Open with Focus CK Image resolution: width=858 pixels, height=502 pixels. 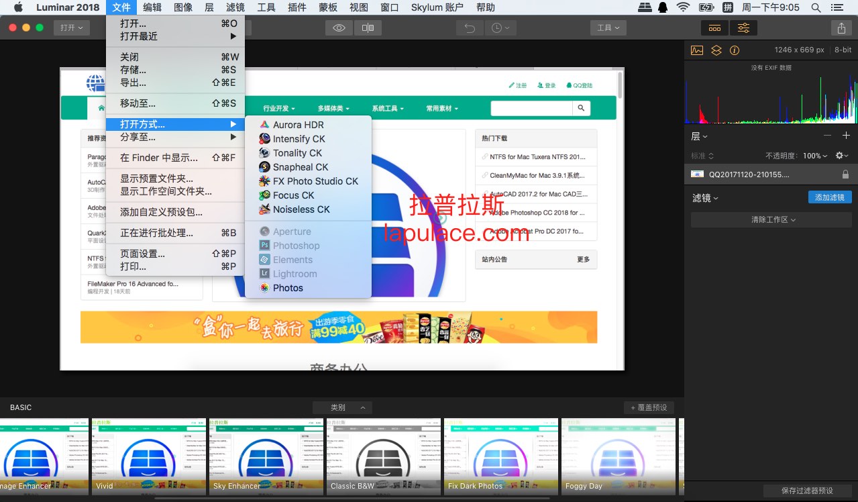point(308,195)
